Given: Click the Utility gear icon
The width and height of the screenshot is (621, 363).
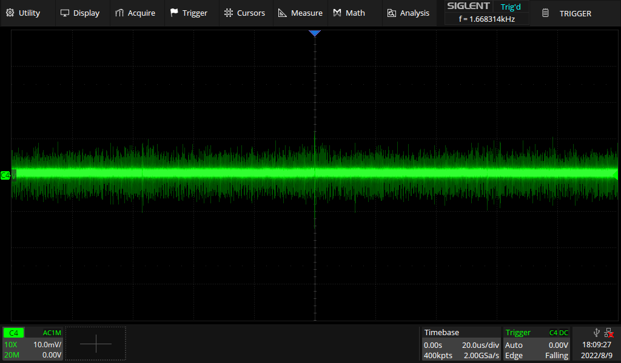Looking at the screenshot, I should pos(10,13).
